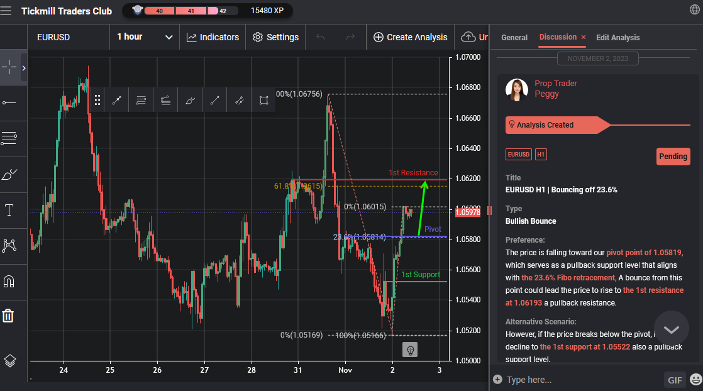The width and height of the screenshot is (703, 391).
Task: Toggle the magnet snap tool
Action: (9, 281)
